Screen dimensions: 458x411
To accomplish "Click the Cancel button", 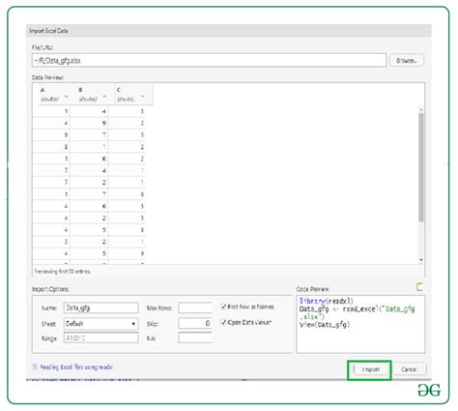I will coord(409,369).
